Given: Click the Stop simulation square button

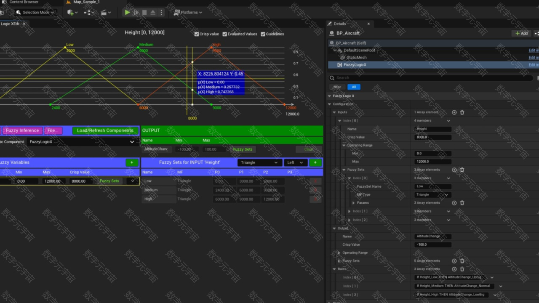Looking at the screenshot, I should [144, 13].
